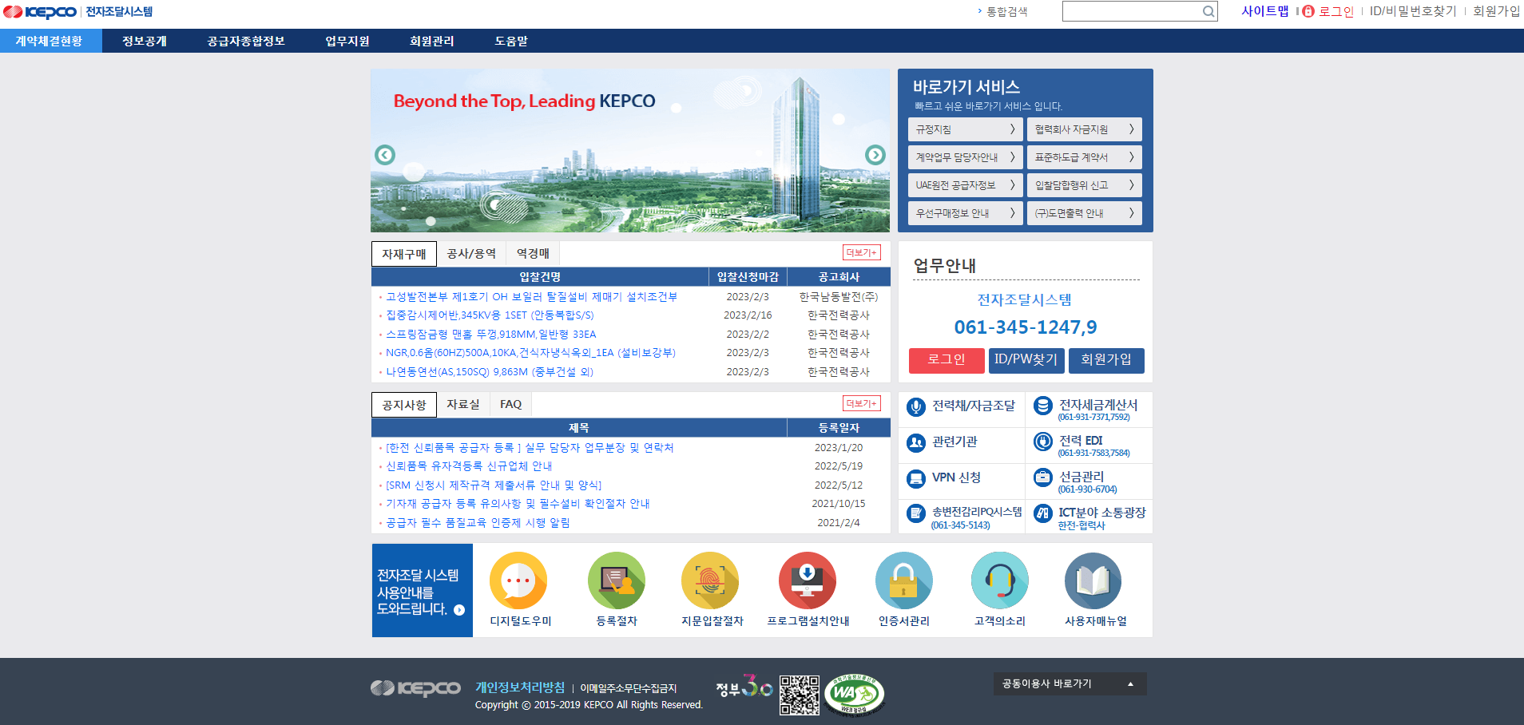Click the banner next arrow icon

click(x=875, y=155)
